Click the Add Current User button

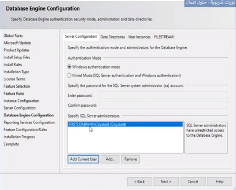(x=83, y=159)
